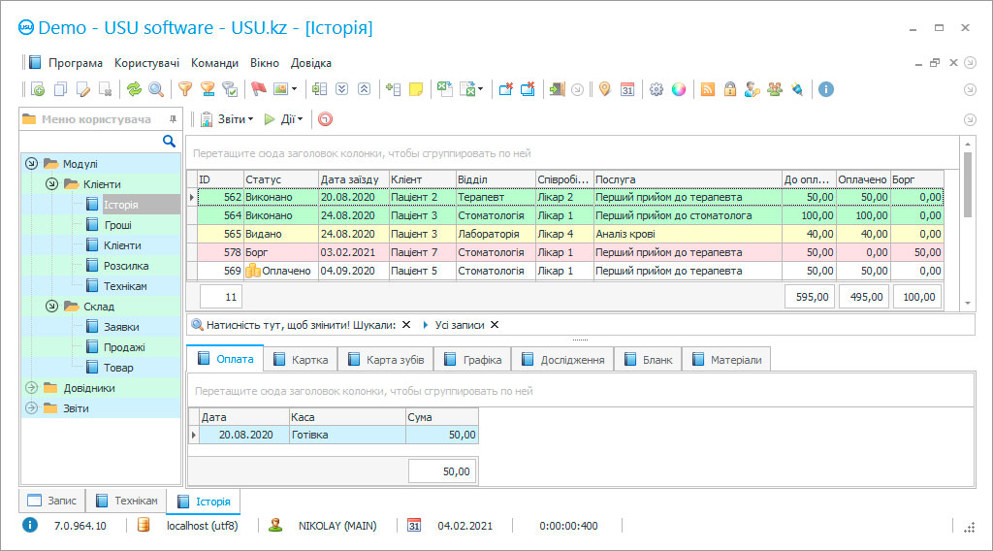Collapse the Клієнти tree node
This screenshot has width=993, height=551.
tap(51, 184)
